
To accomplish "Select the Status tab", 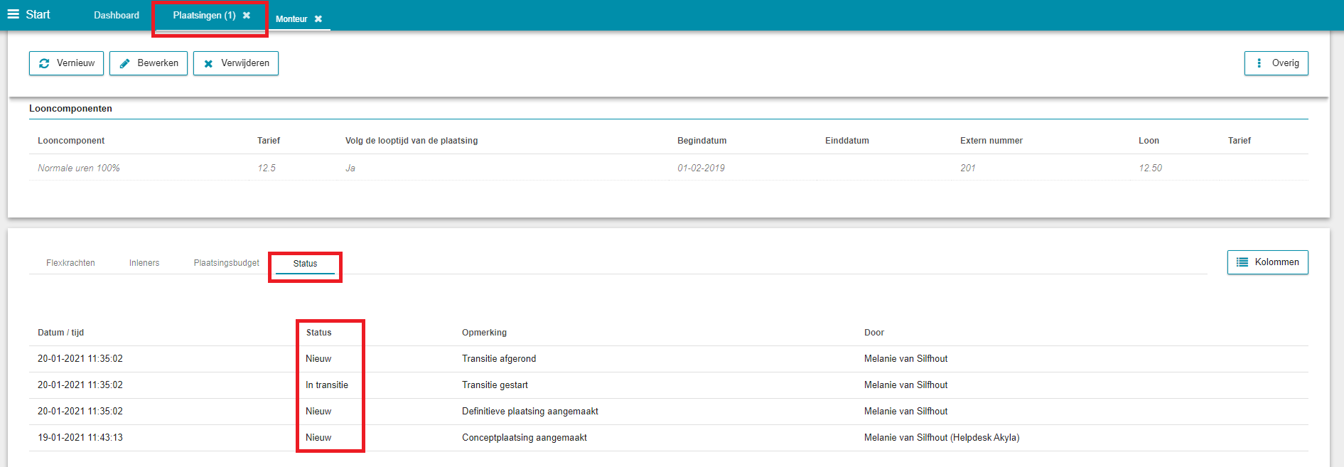I will click(305, 264).
